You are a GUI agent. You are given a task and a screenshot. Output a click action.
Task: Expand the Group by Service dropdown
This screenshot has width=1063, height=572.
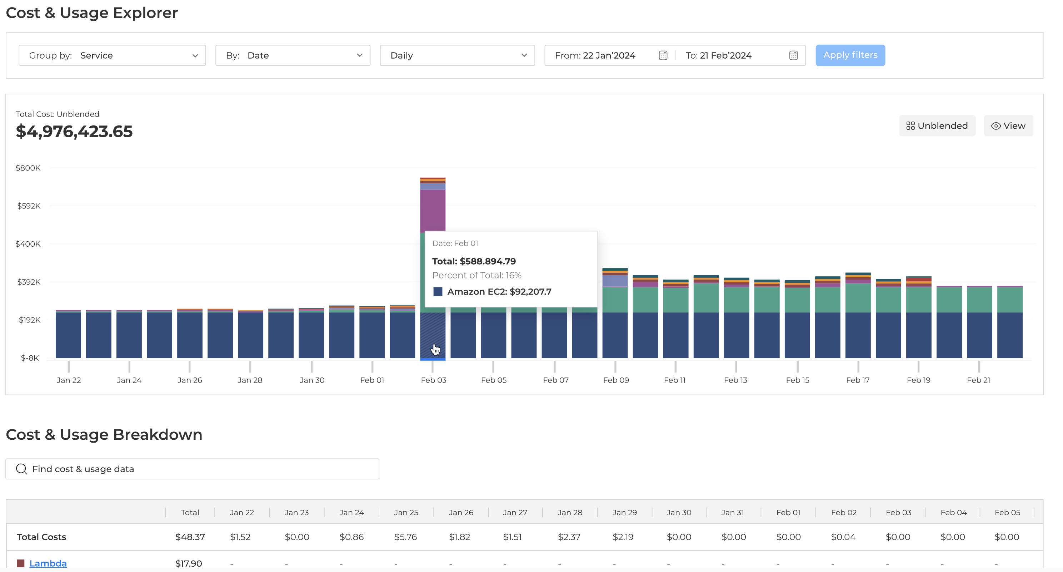112,55
